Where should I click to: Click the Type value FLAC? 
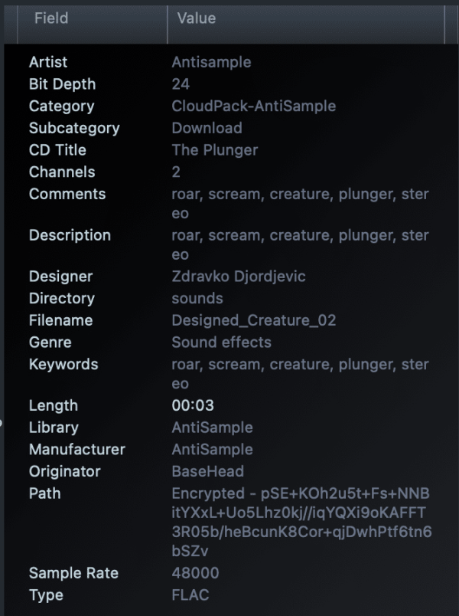click(188, 595)
